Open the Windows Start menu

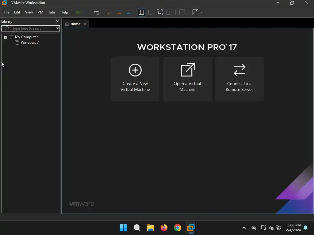(123, 228)
